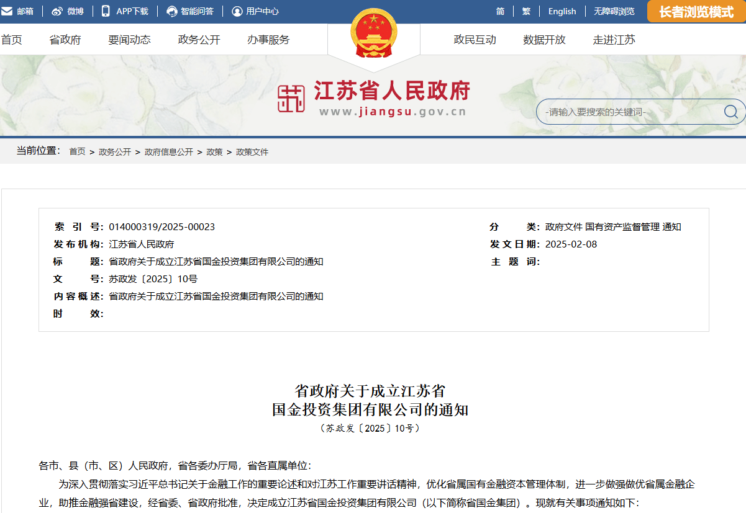The width and height of the screenshot is (746, 513).
Task: Click the English language link
Action: [x=561, y=10]
